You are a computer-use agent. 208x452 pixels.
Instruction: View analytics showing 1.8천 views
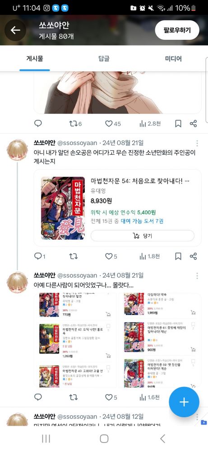(149, 256)
